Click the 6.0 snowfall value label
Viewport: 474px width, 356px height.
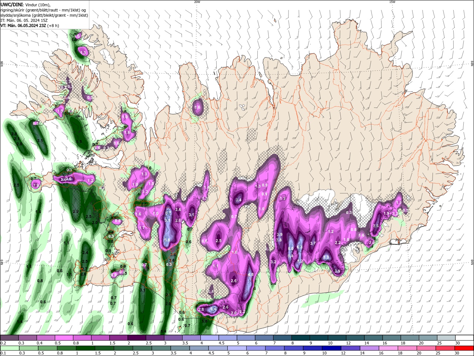click(x=291, y=249)
